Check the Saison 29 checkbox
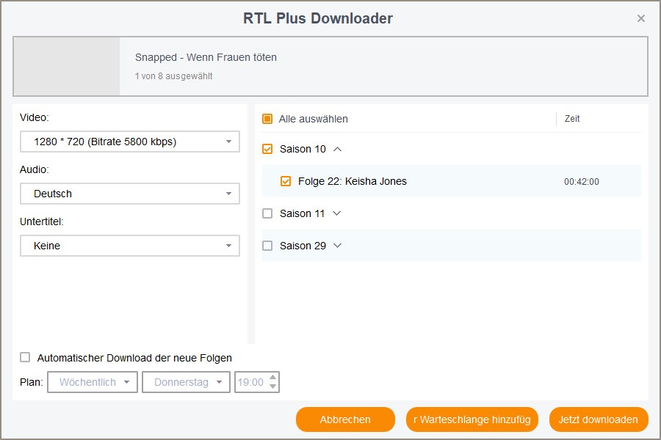 click(x=267, y=246)
